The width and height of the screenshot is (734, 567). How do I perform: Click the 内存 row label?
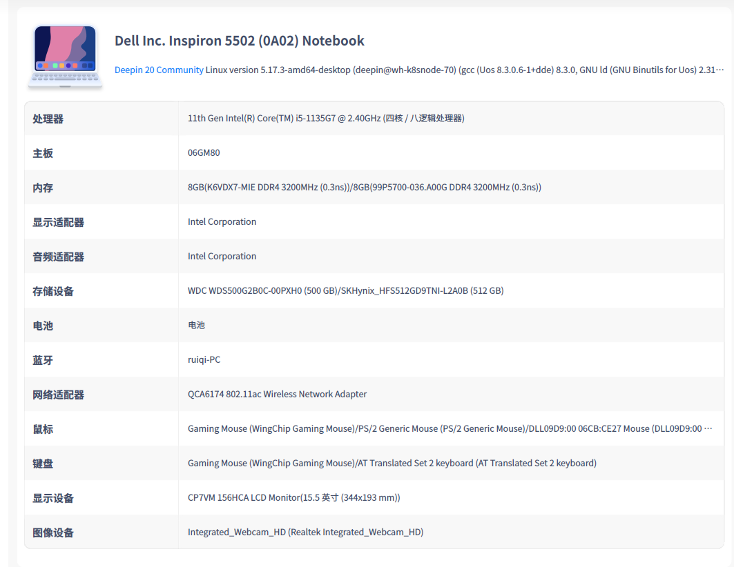tap(43, 188)
